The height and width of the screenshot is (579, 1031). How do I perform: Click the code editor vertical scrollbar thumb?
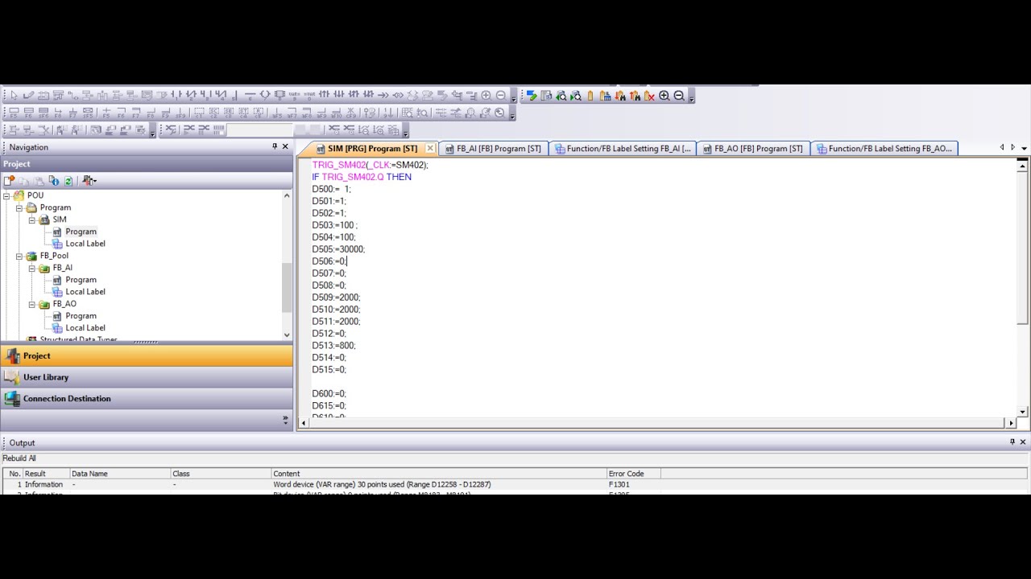[x=1022, y=248]
